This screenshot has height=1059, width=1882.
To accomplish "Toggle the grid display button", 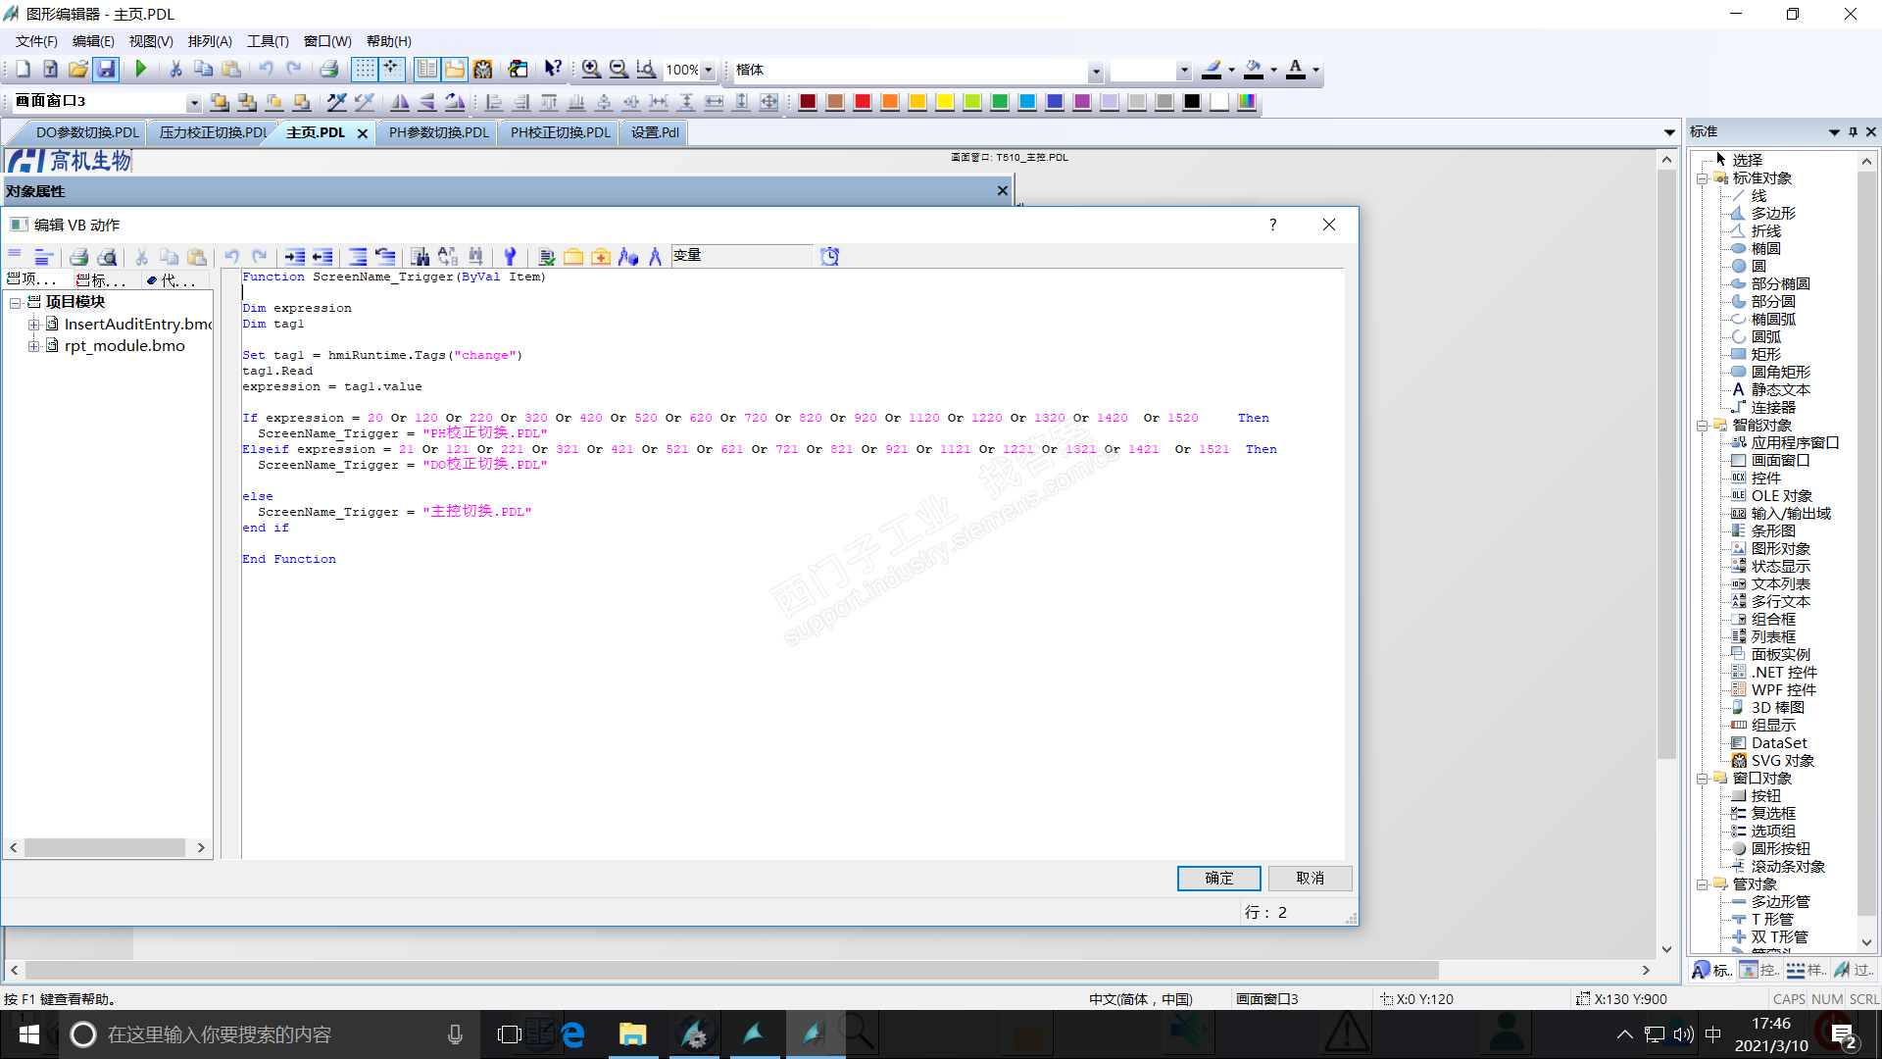I will pyautogui.click(x=364, y=69).
